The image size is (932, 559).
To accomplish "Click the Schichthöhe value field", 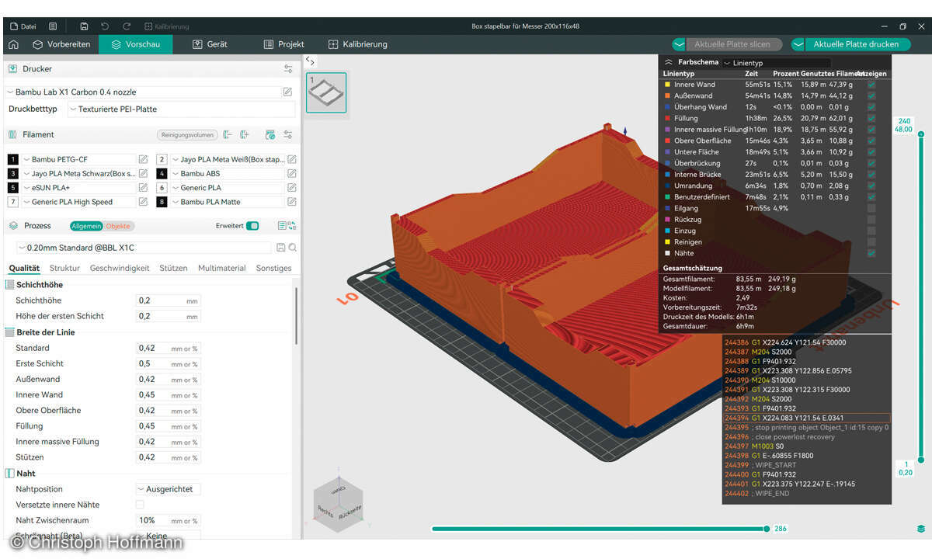I will (x=168, y=300).
